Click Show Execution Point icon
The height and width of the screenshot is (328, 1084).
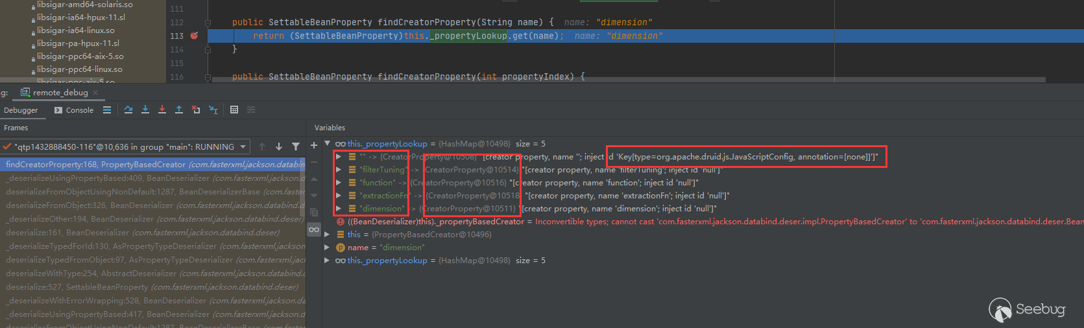point(107,110)
